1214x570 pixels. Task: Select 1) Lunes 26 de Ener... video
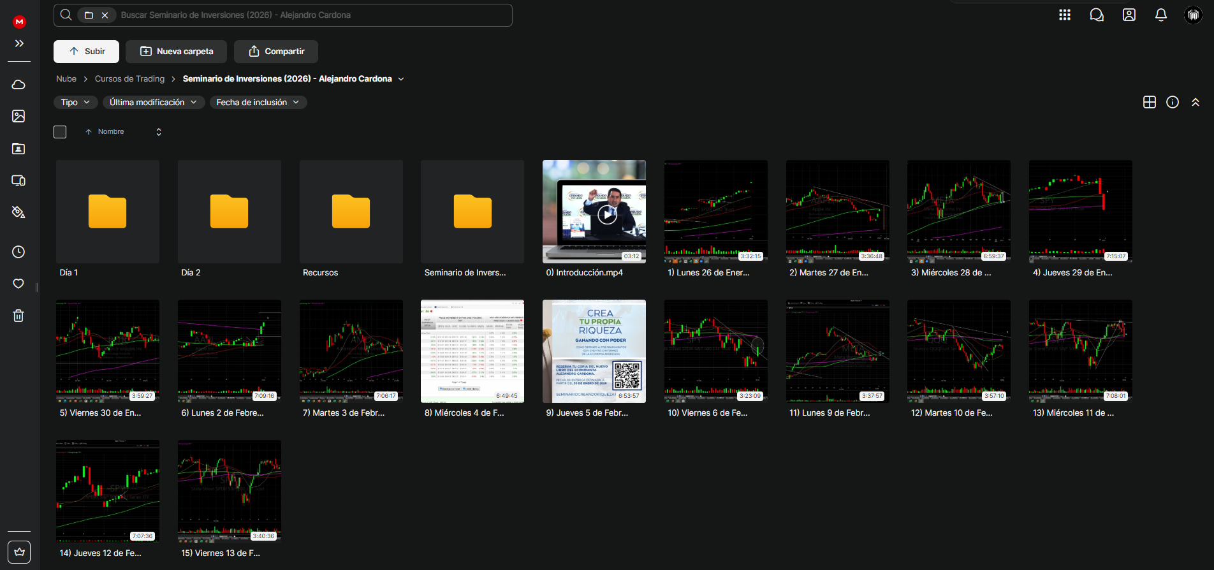(x=716, y=212)
